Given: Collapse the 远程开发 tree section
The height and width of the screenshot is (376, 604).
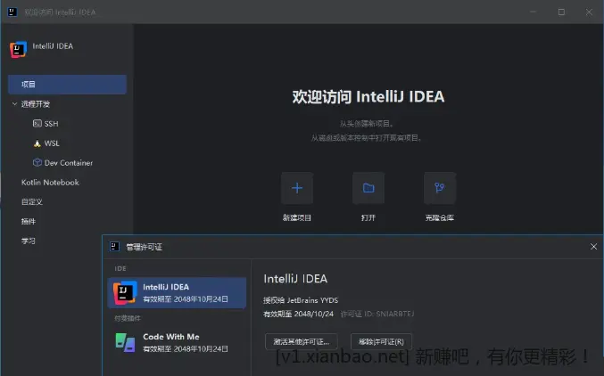Looking at the screenshot, I should coord(14,104).
